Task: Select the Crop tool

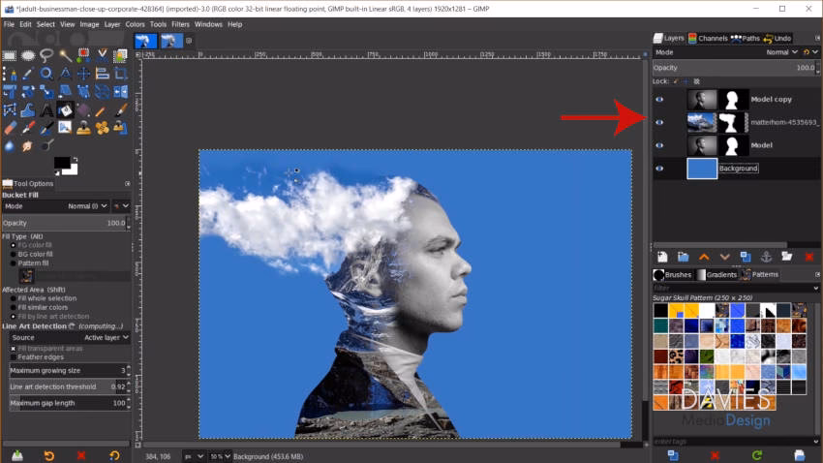Action: pos(120,74)
